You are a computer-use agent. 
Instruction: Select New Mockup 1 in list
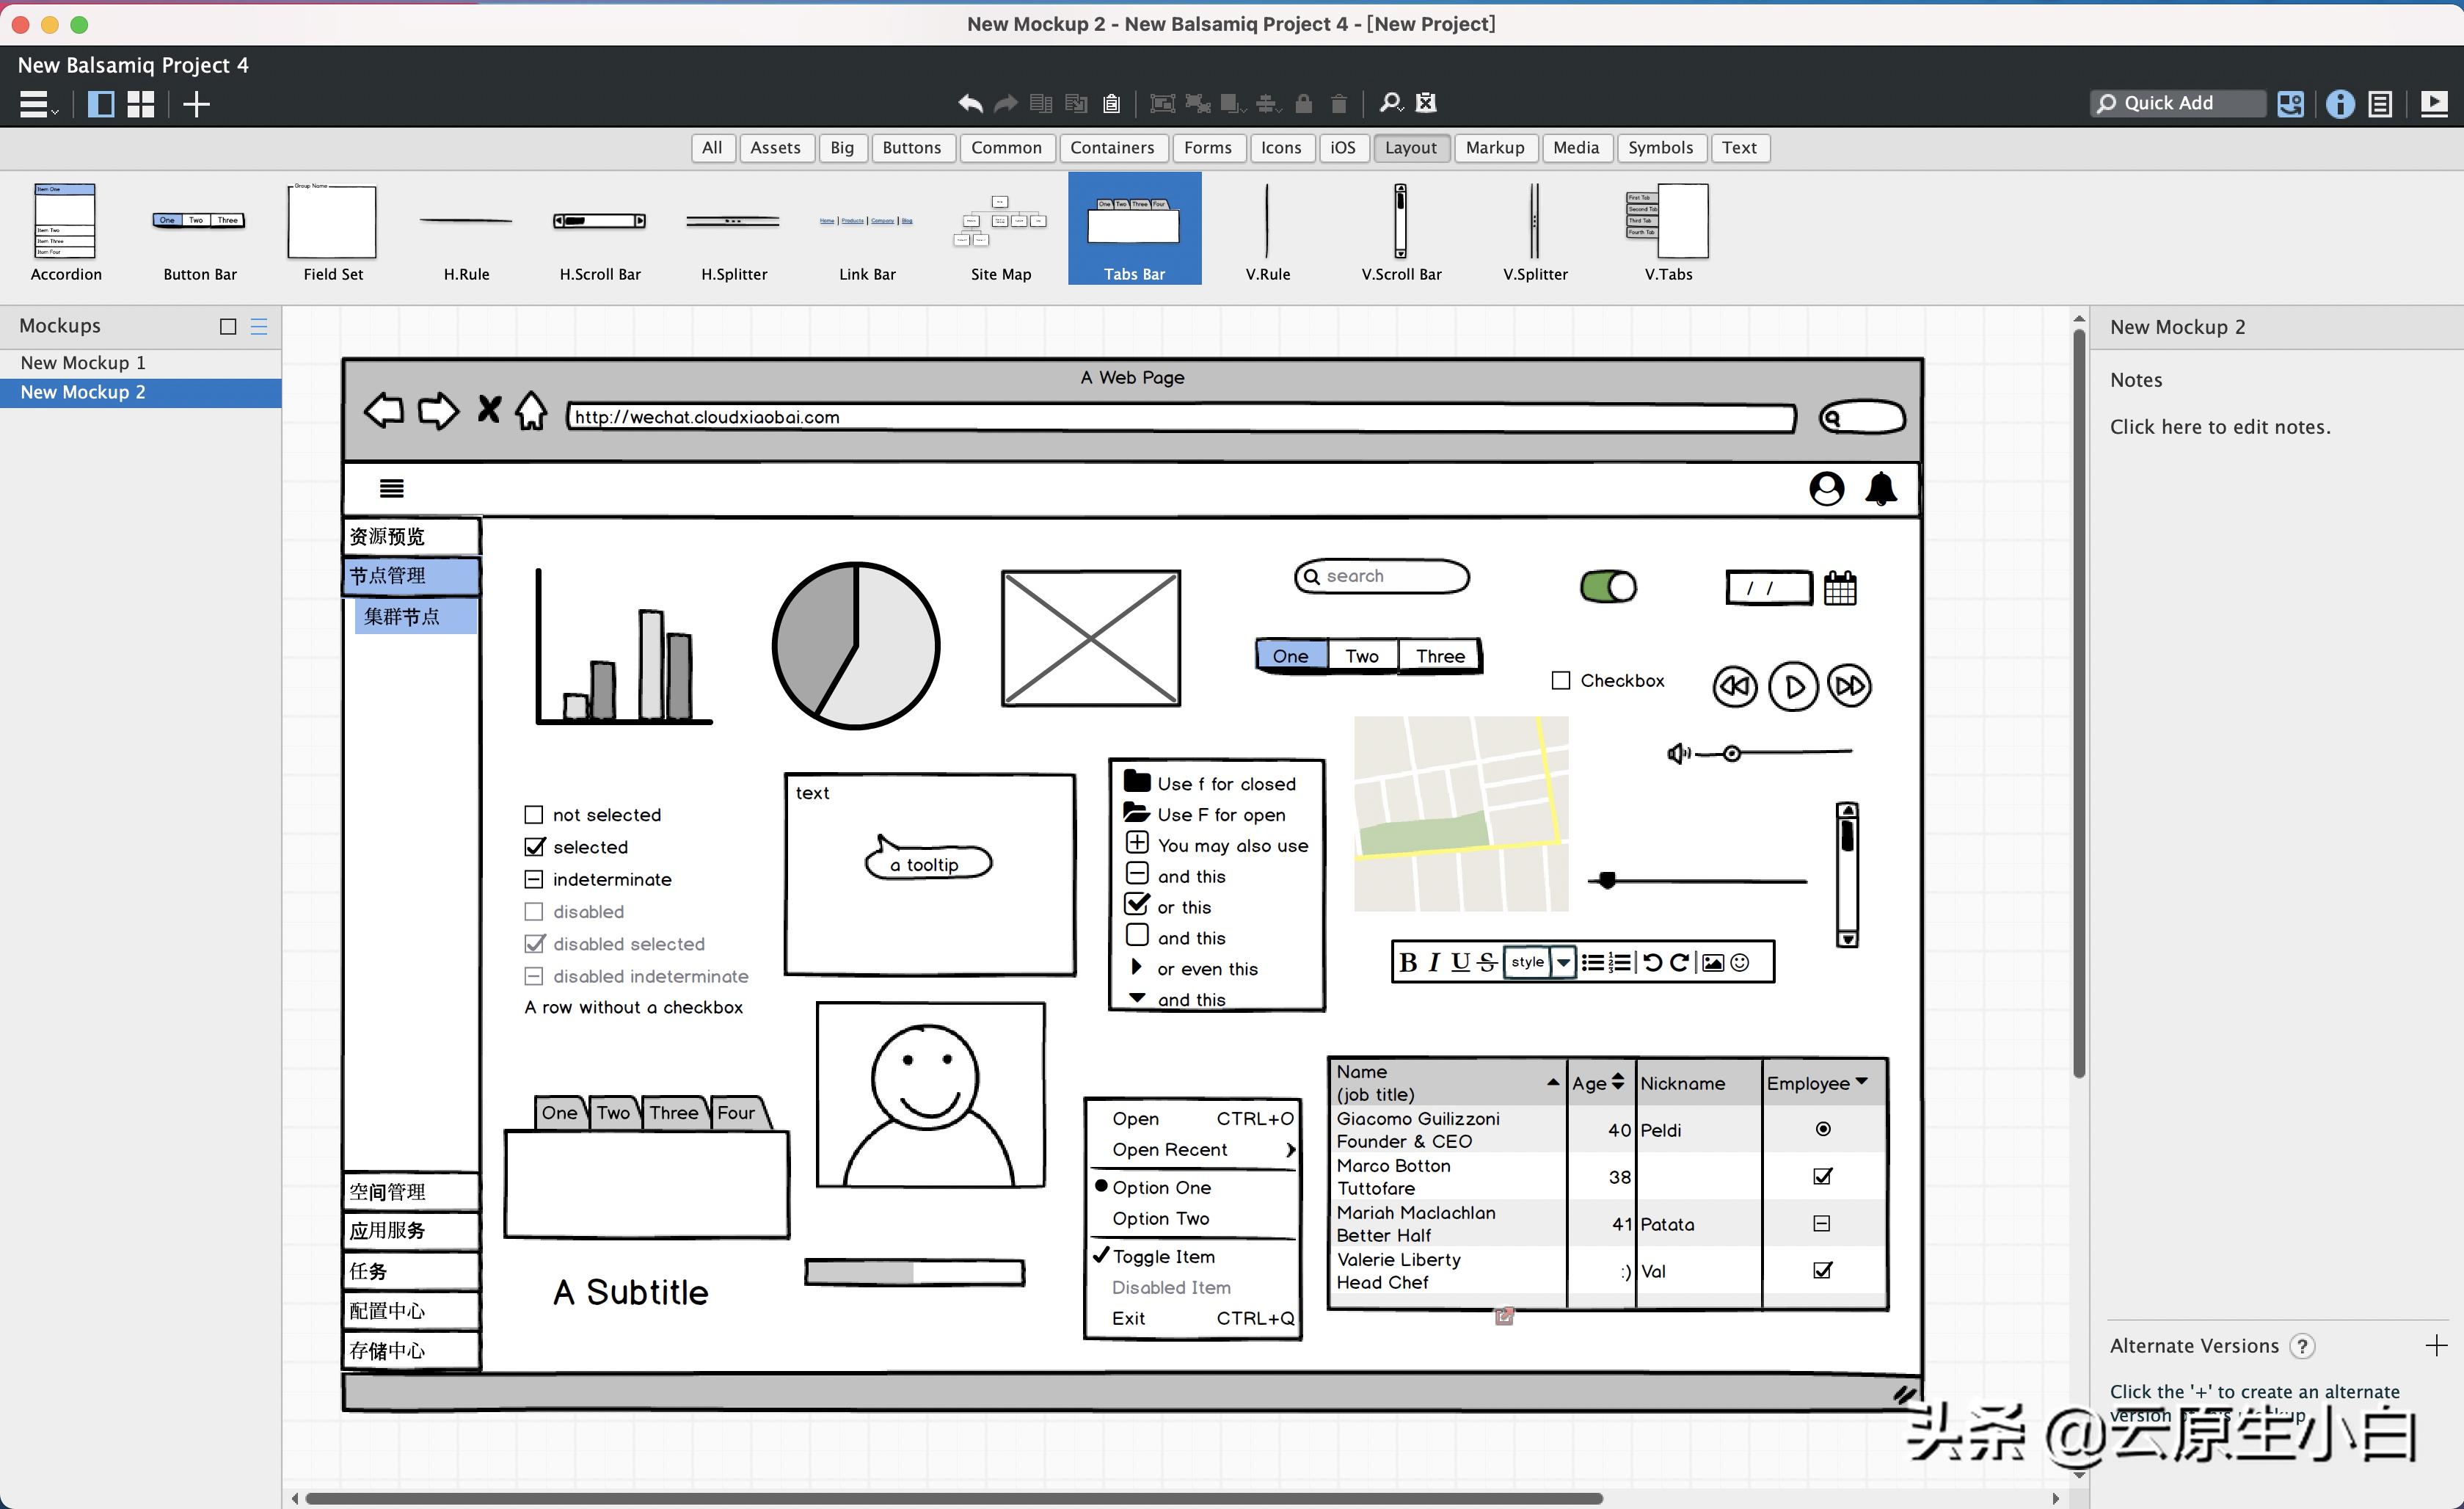pos(83,363)
